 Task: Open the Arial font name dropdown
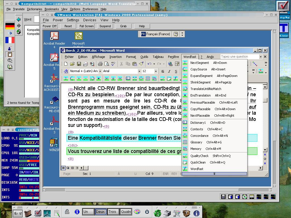pyautogui.click(x=139, y=71)
